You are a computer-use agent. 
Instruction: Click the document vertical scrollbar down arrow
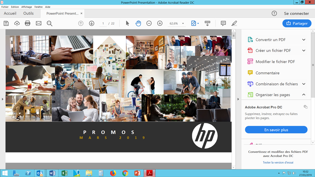(233, 167)
